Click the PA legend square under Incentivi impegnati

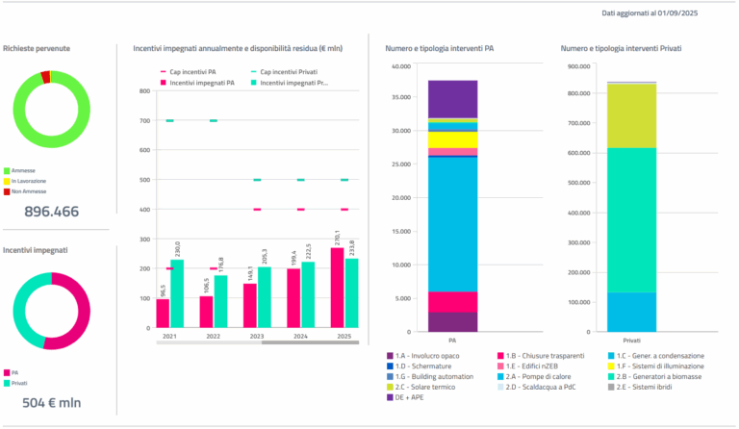click(x=7, y=373)
